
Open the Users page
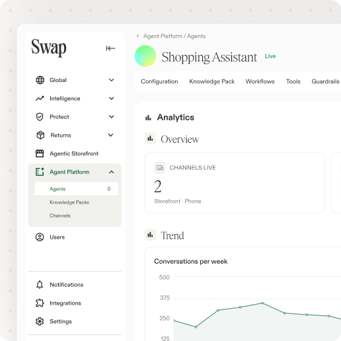[57, 237]
